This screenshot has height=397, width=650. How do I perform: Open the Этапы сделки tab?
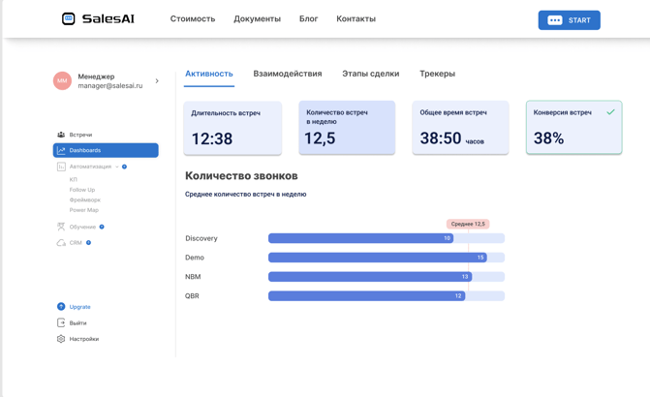370,74
